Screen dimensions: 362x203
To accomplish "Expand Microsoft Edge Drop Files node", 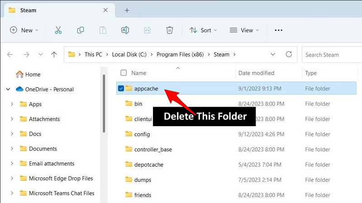I will pos(12,178).
